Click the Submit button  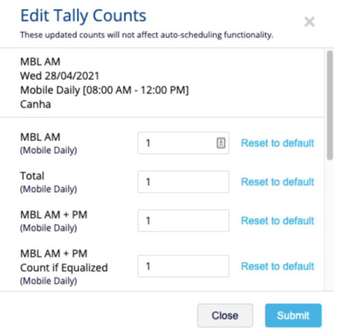[293, 315]
